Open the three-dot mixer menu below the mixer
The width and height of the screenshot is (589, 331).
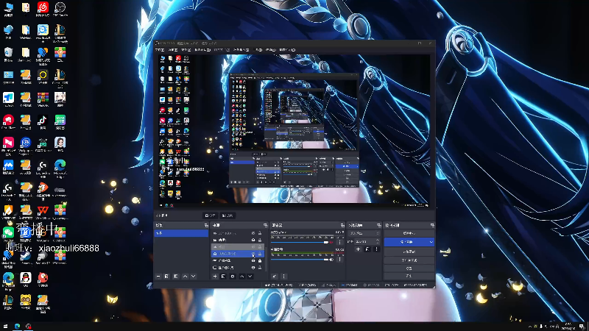coord(284,277)
